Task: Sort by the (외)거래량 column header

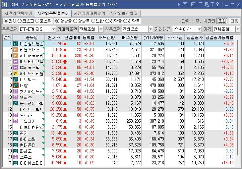Action: point(153,37)
